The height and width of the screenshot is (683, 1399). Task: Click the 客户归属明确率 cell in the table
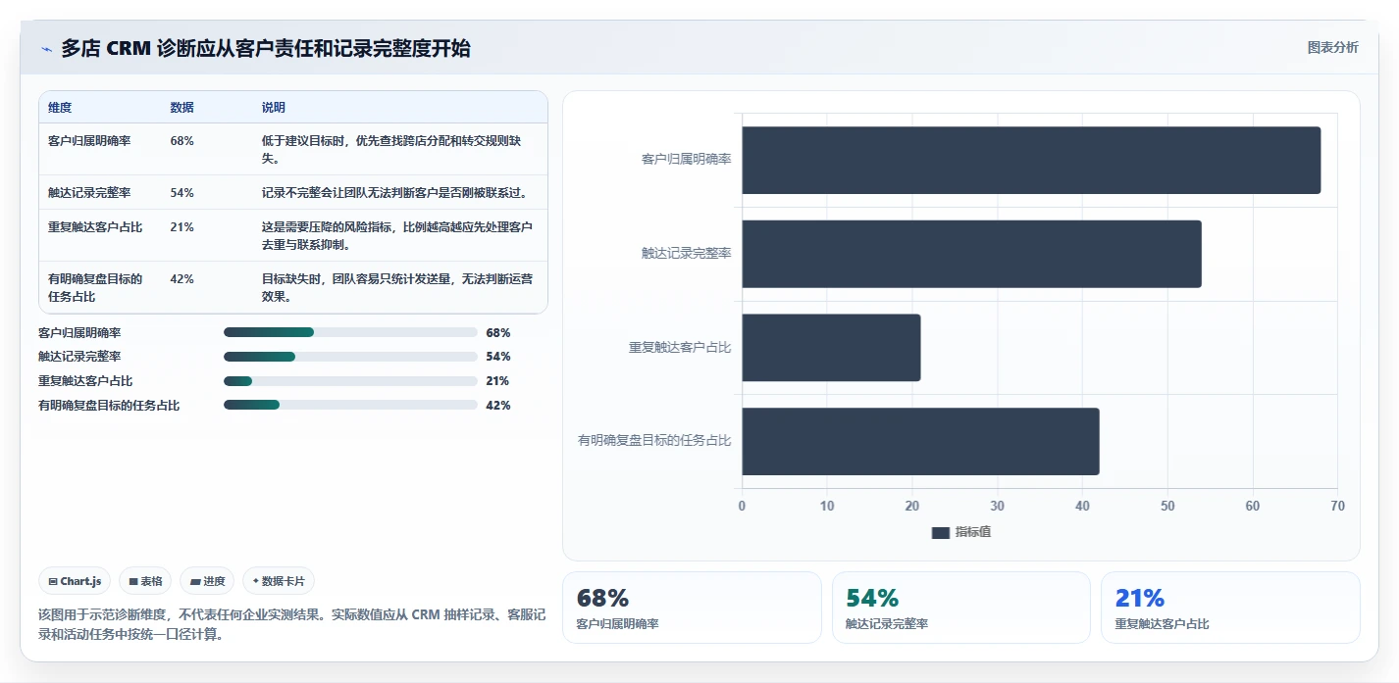[89, 140]
